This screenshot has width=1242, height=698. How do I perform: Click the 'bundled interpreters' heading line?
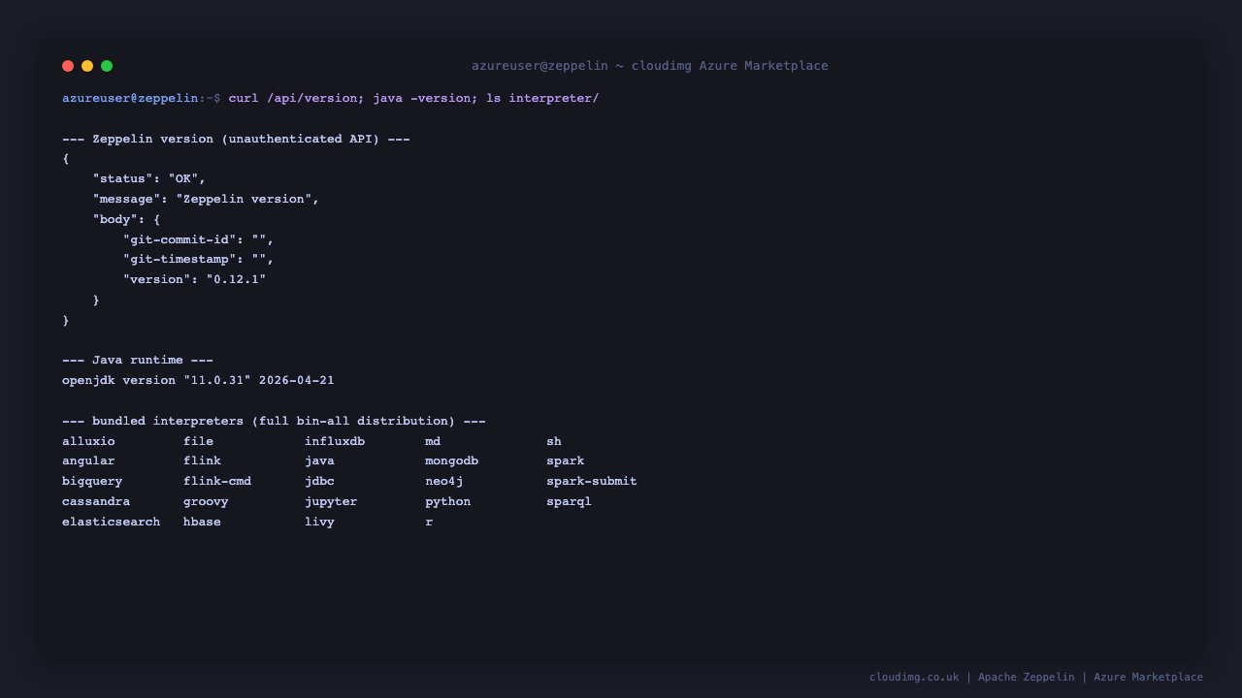tap(274, 421)
